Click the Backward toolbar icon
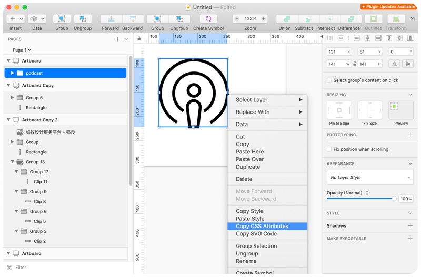The height and width of the screenshot is (277, 421). (133, 19)
